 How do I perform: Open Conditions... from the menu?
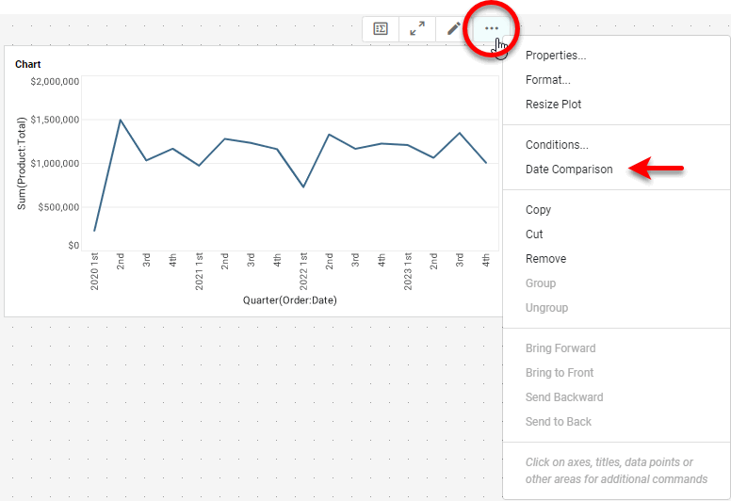(557, 145)
